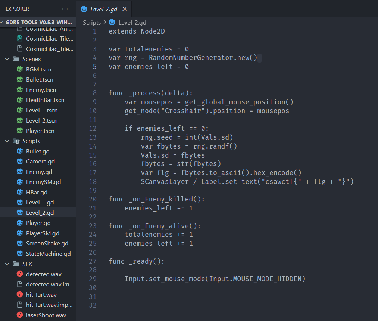Click the PlayerSM.gd script icon
This screenshot has width=378, height=321.
pyautogui.click(x=20, y=233)
